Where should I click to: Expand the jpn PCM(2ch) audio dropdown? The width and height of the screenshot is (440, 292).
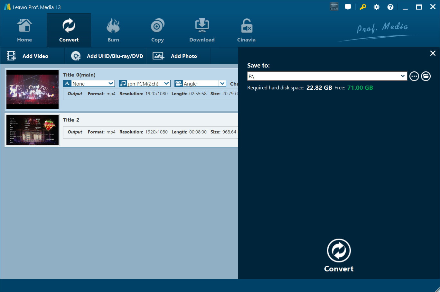[x=166, y=84]
